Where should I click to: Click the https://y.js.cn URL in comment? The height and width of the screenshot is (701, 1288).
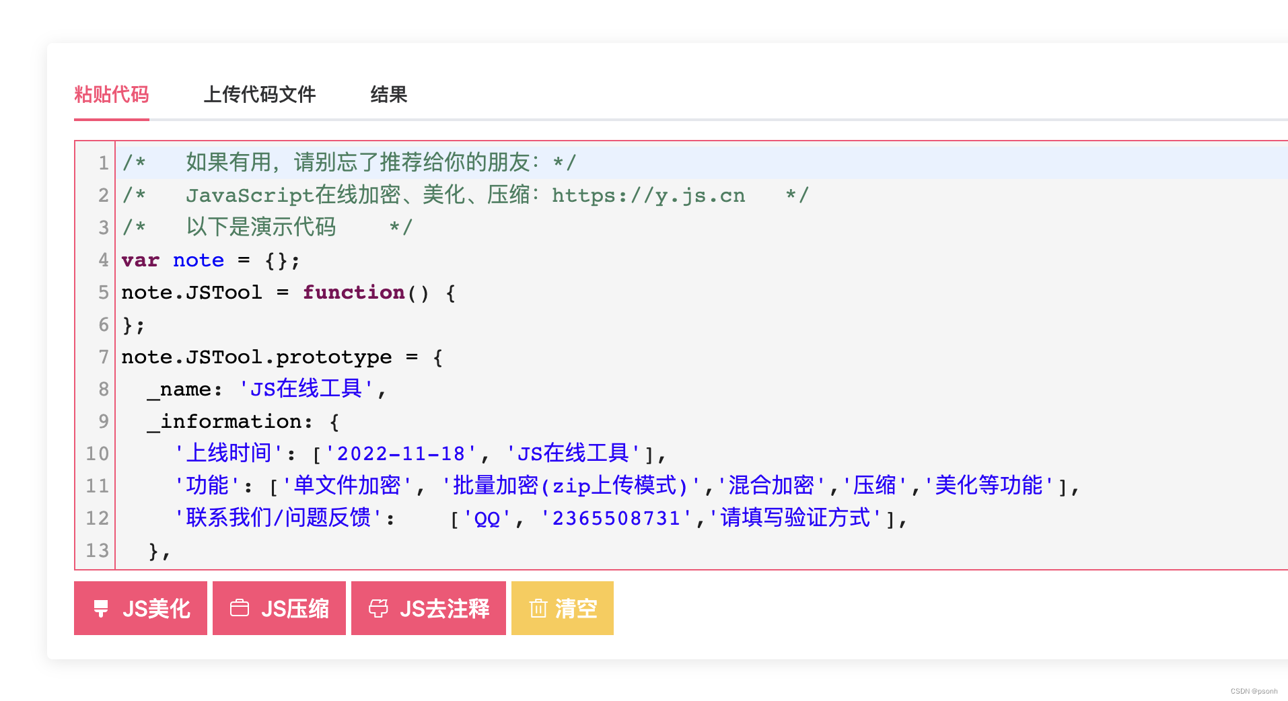[649, 196]
